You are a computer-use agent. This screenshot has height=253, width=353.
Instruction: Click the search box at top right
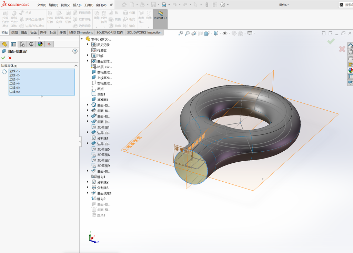click(x=346, y=5)
